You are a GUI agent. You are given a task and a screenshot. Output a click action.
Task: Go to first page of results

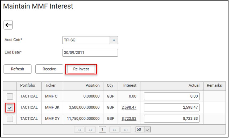click(79, 130)
